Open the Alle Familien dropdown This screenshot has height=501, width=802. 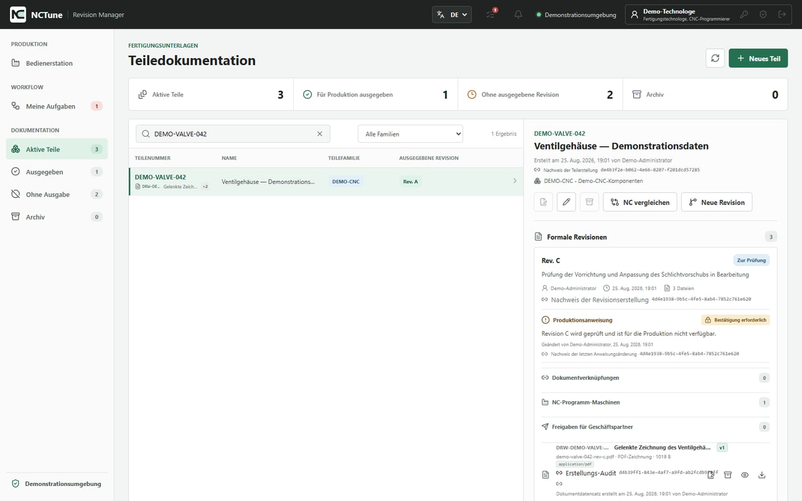pyautogui.click(x=410, y=134)
